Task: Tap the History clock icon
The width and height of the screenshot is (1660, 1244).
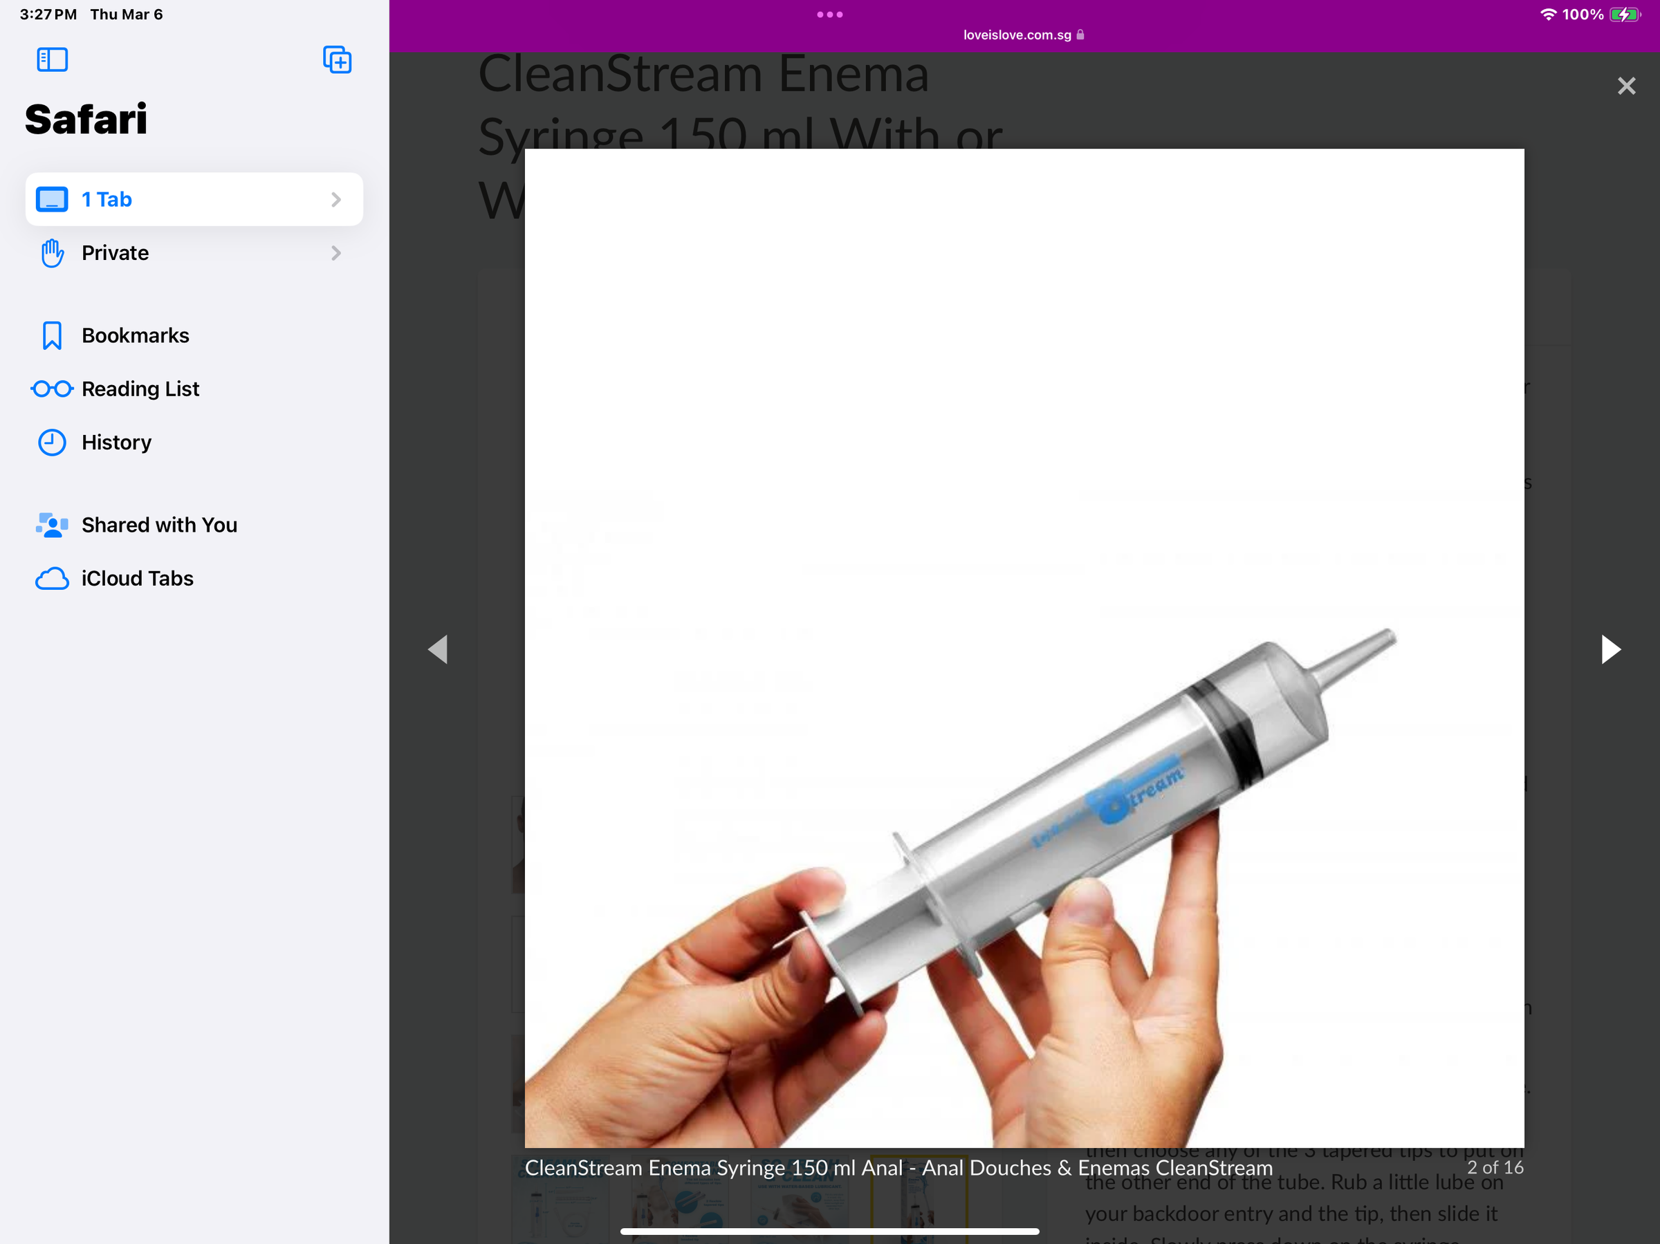Action: (x=52, y=442)
